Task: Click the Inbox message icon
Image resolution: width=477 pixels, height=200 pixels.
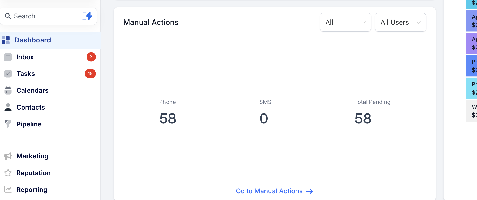Action: click(8, 57)
